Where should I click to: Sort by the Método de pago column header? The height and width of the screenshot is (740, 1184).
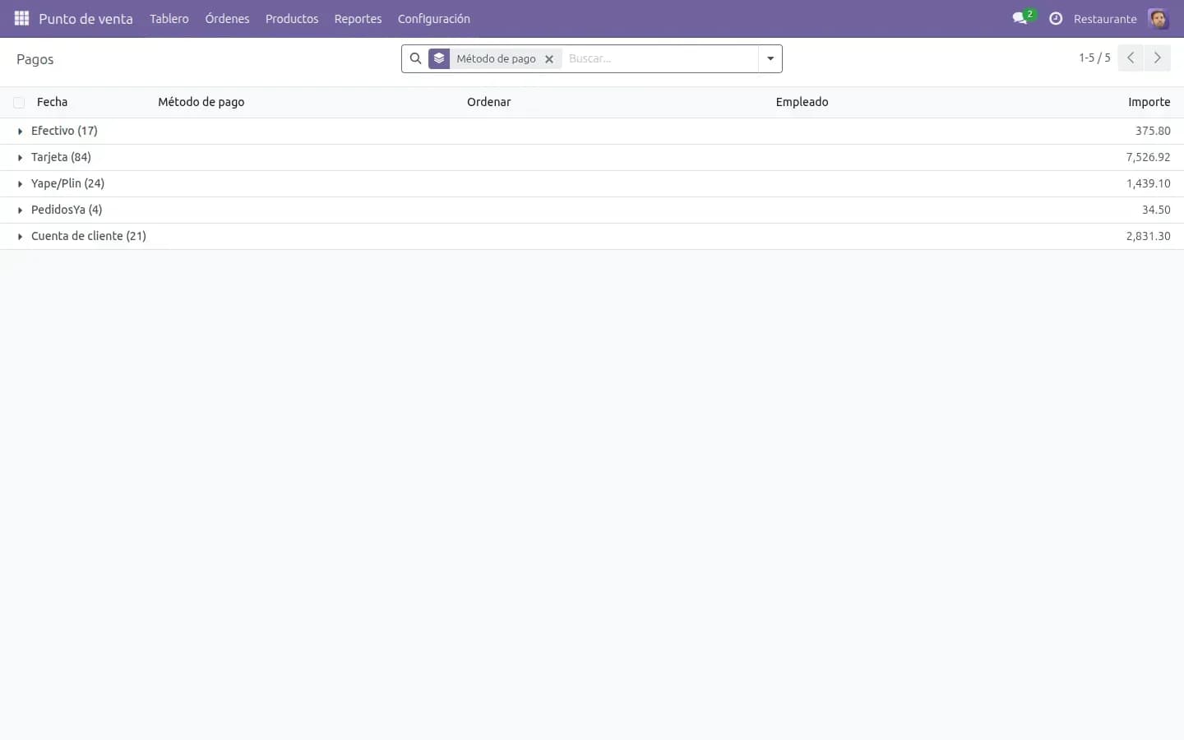[201, 102]
